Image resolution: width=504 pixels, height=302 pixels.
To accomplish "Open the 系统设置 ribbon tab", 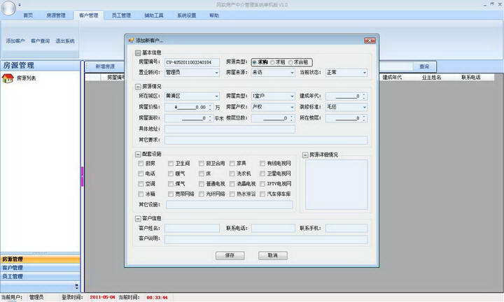I will click(x=186, y=15).
